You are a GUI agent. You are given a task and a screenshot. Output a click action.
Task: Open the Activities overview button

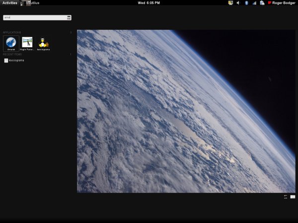(x=9, y=3)
